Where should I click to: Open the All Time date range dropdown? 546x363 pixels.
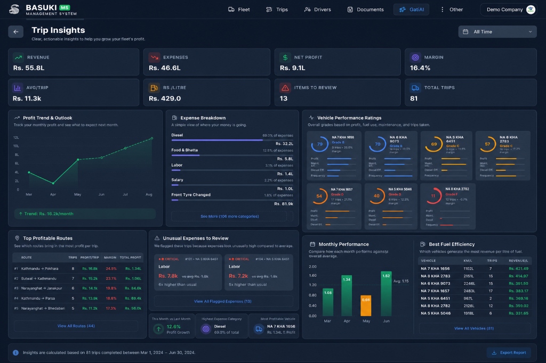click(x=497, y=31)
